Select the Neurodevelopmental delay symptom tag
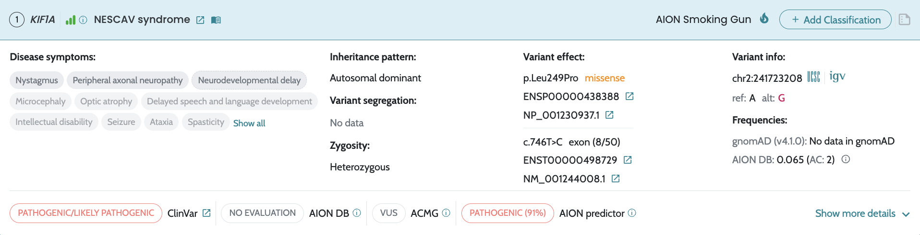The width and height of the screenshot is (920, 235). point(249,80)
